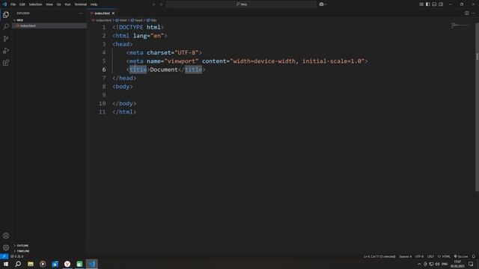The height and width of the screenshot is (269, 479).
Task: Click the line and column position status item
Action: [379, 256]
